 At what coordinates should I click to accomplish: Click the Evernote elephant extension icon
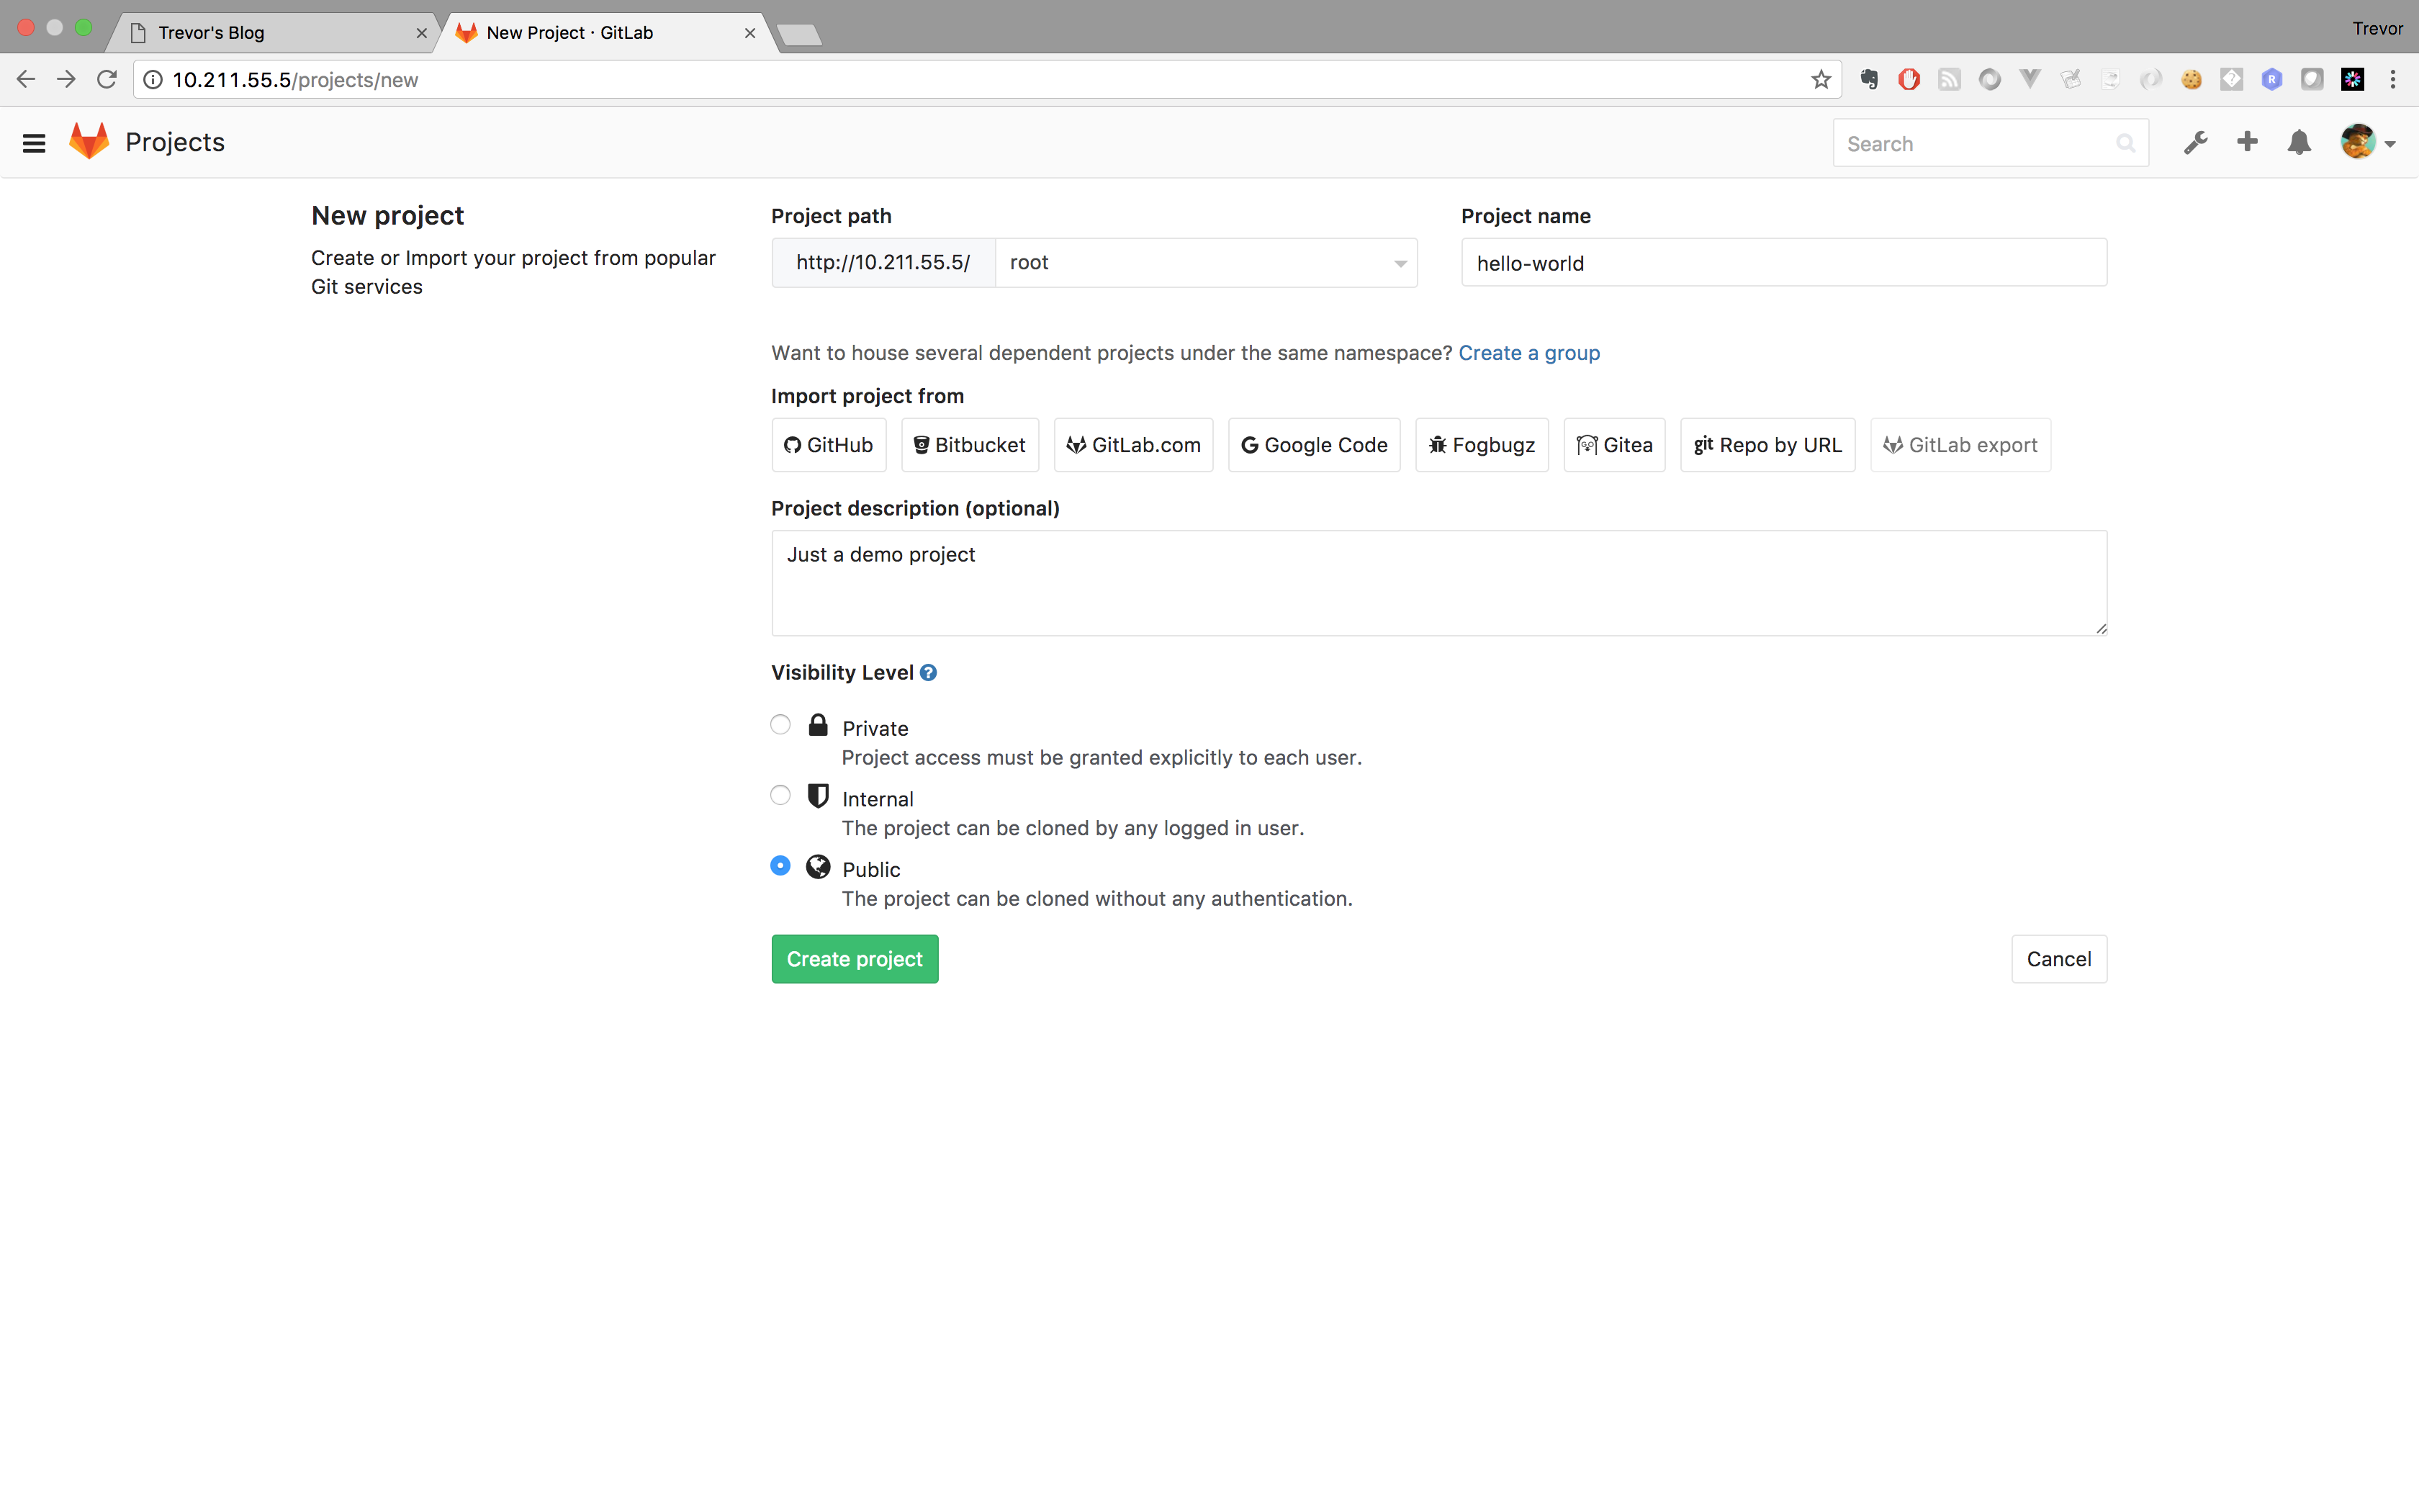pyautogui.click(x=1868, y=79)
